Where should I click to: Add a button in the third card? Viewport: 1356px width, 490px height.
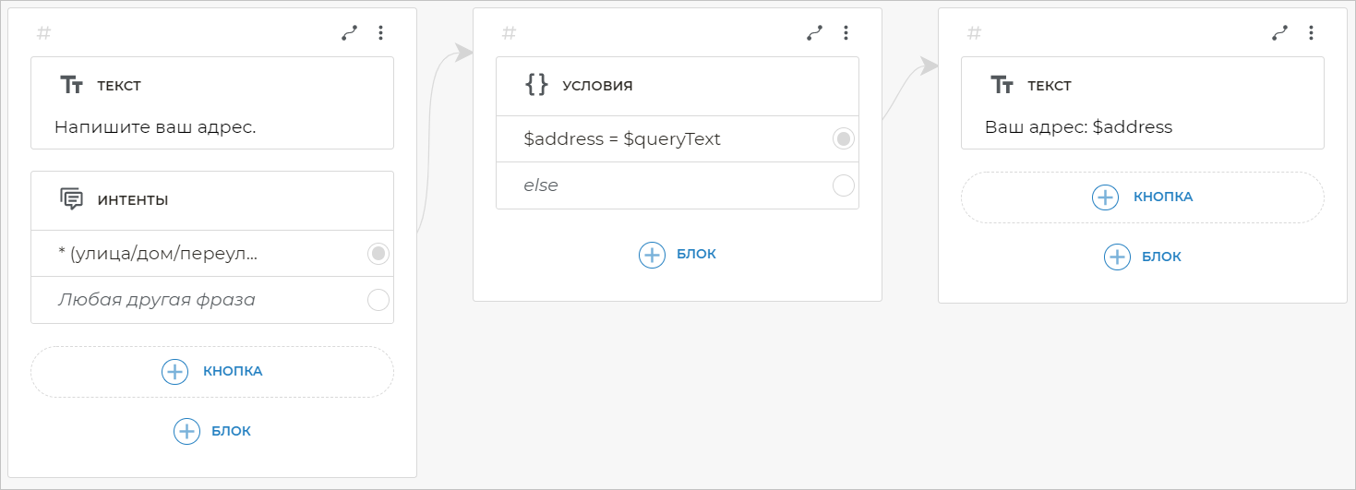(1105, 197)
